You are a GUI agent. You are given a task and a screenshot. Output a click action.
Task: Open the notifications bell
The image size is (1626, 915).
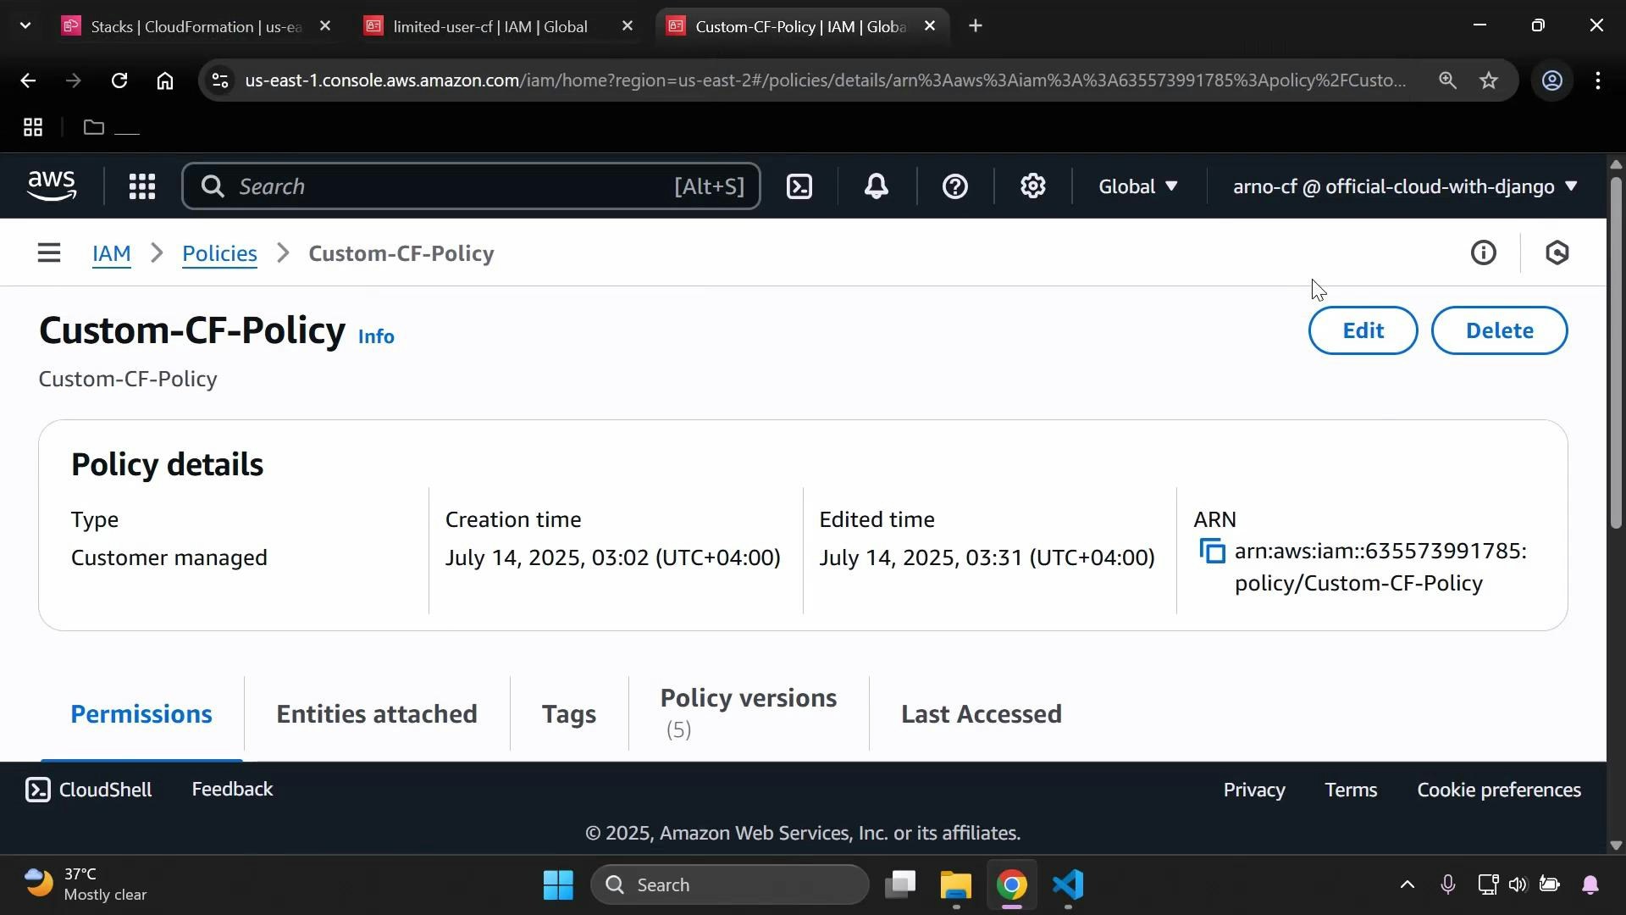(x=877, y=186)
